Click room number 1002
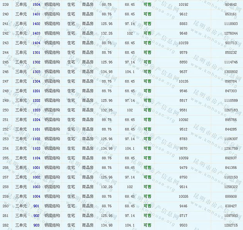This screenshot has height=230, width=243. (36, 177)
